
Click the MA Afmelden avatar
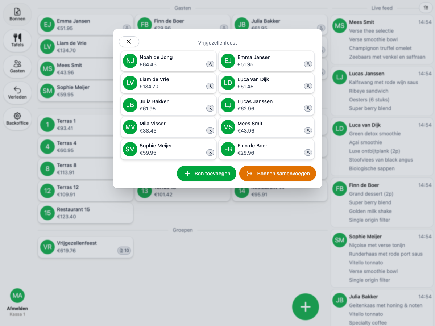pos(17,296)
